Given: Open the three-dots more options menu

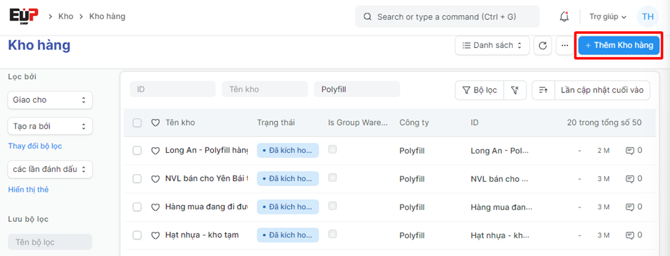Looking at the screenshot, I should click(x=565, y=46).
